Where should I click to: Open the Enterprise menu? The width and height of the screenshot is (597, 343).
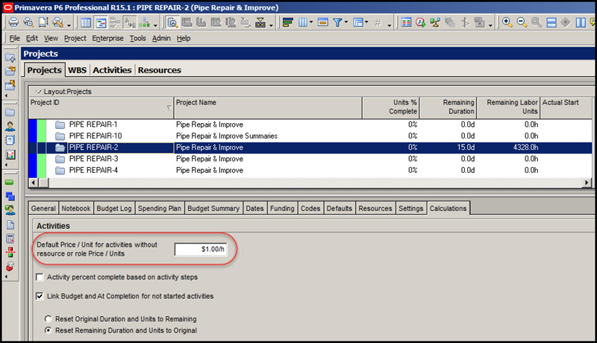pos(107,39)
